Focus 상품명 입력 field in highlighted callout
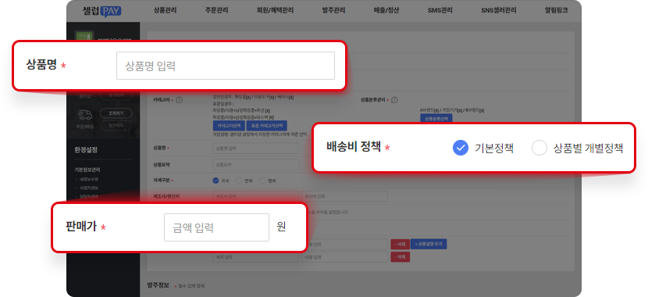The width and height of the screenshot is (648, 297). [x=225, y=66]
